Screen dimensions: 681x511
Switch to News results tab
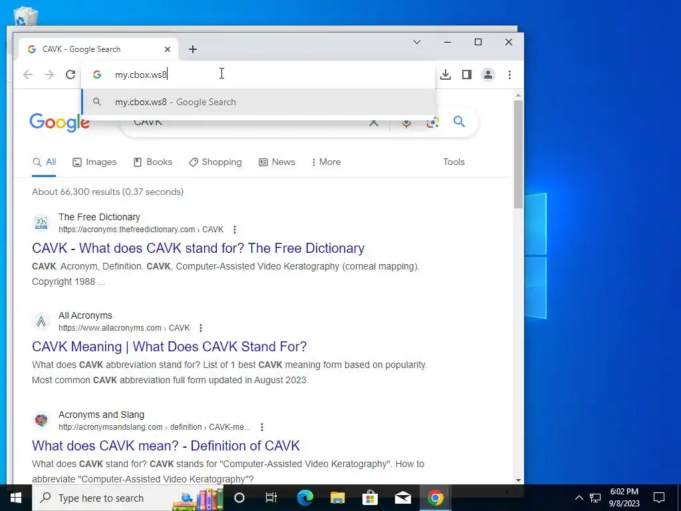pos(277,162)
